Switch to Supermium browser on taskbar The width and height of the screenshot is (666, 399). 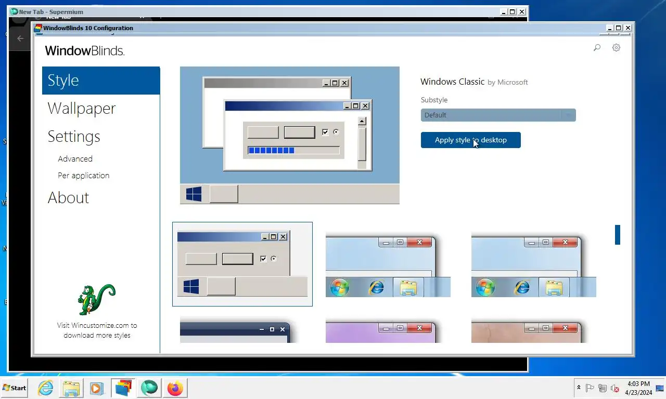(x=149, y=388)
